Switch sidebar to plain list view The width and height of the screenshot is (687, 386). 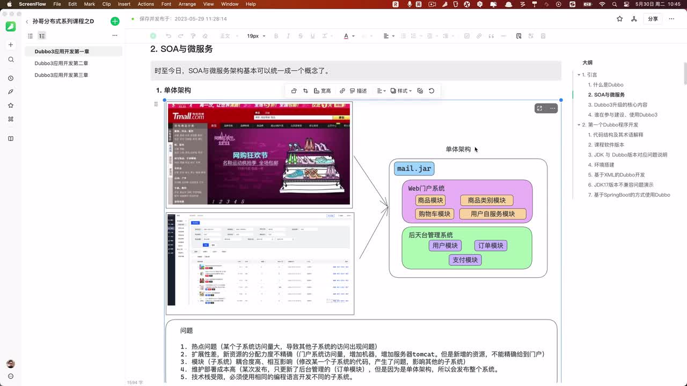tap(30, 36)
